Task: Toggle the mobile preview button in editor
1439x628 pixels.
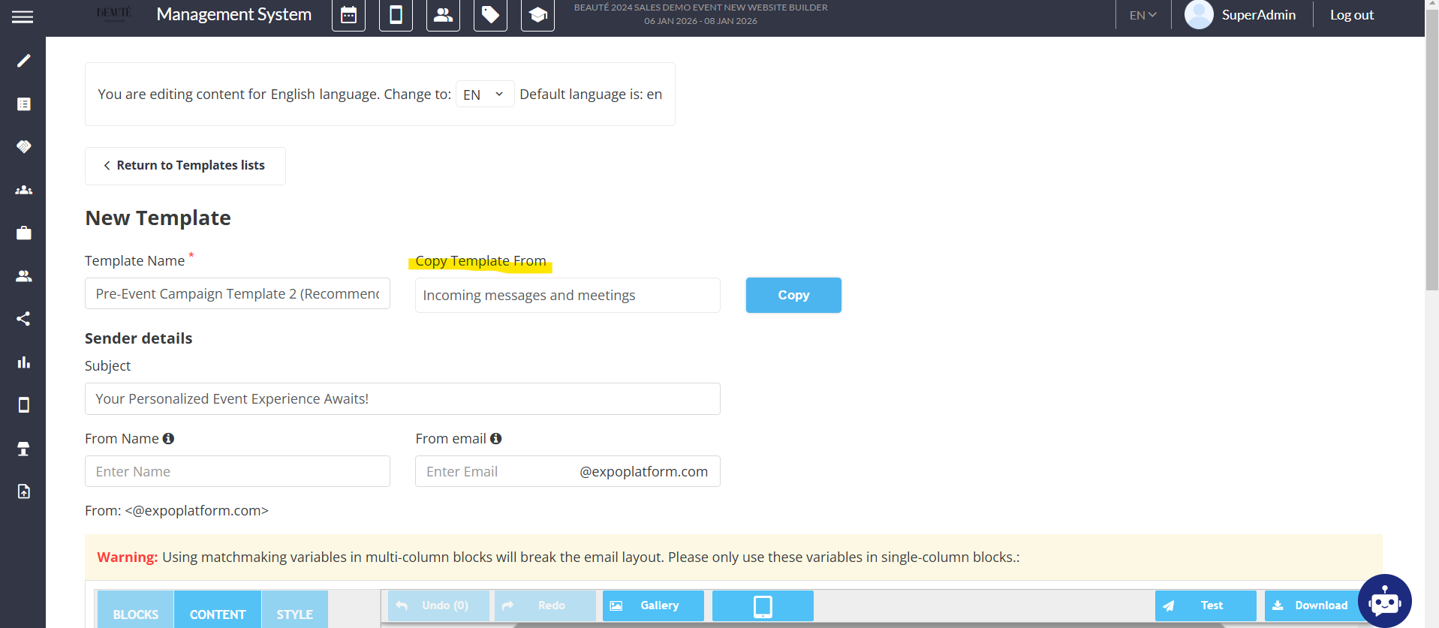Action: [x=762, y=605]
